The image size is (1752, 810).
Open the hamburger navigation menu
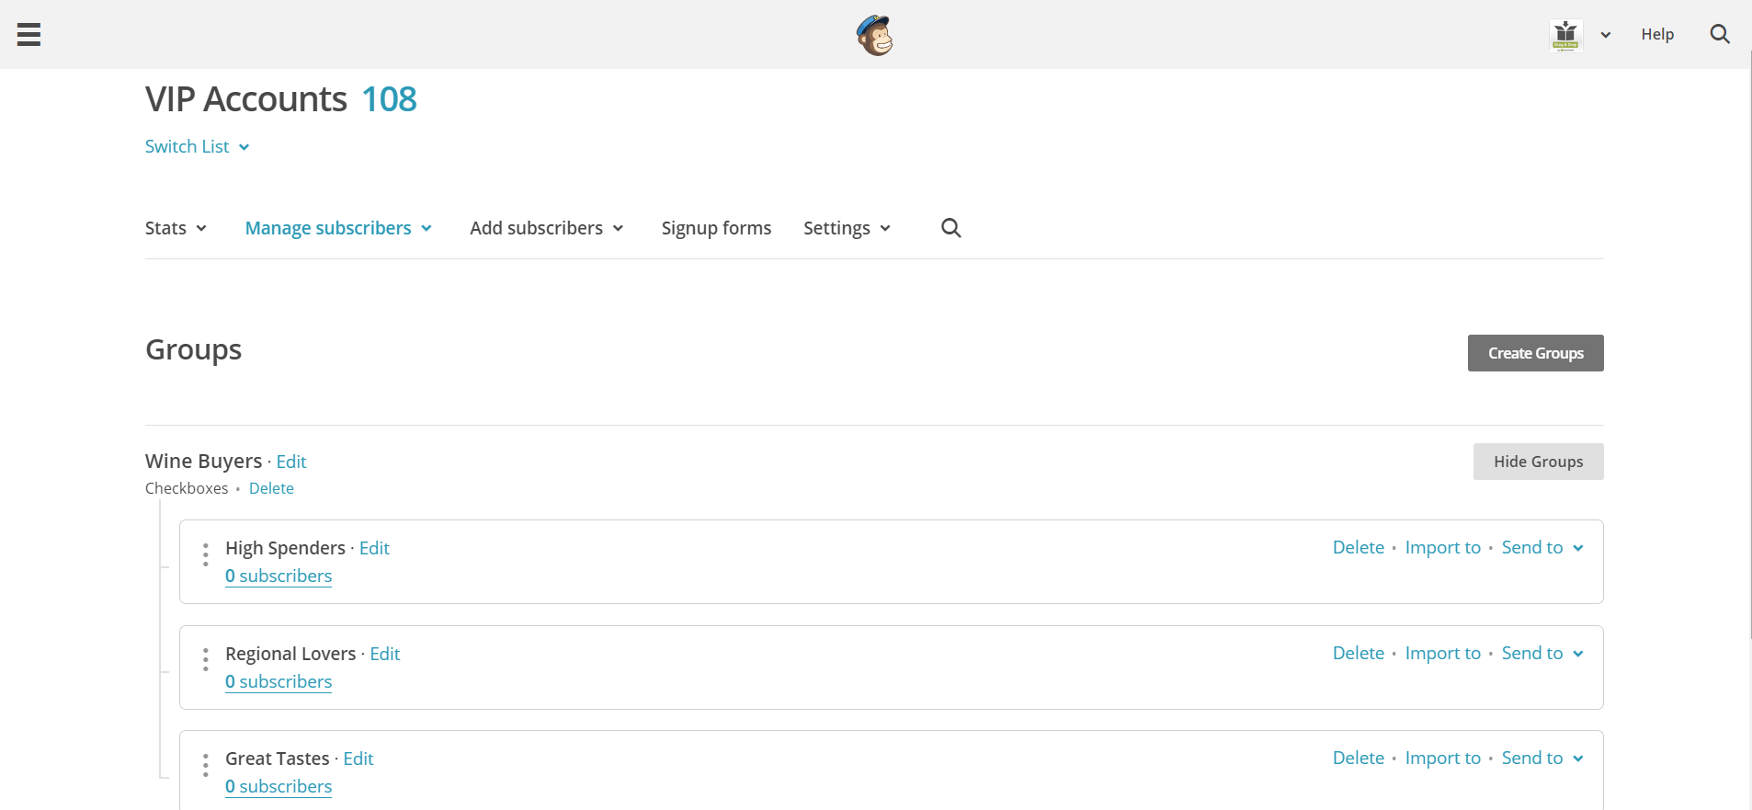point(29,35)
